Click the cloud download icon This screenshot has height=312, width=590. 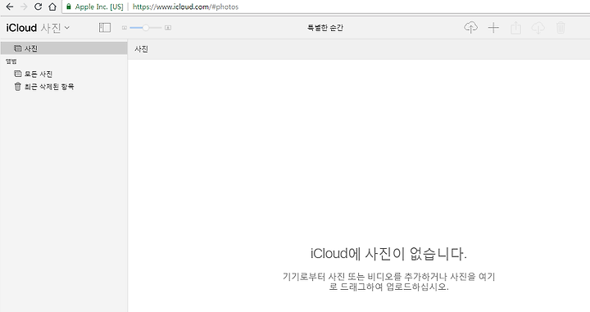(538, 28)
